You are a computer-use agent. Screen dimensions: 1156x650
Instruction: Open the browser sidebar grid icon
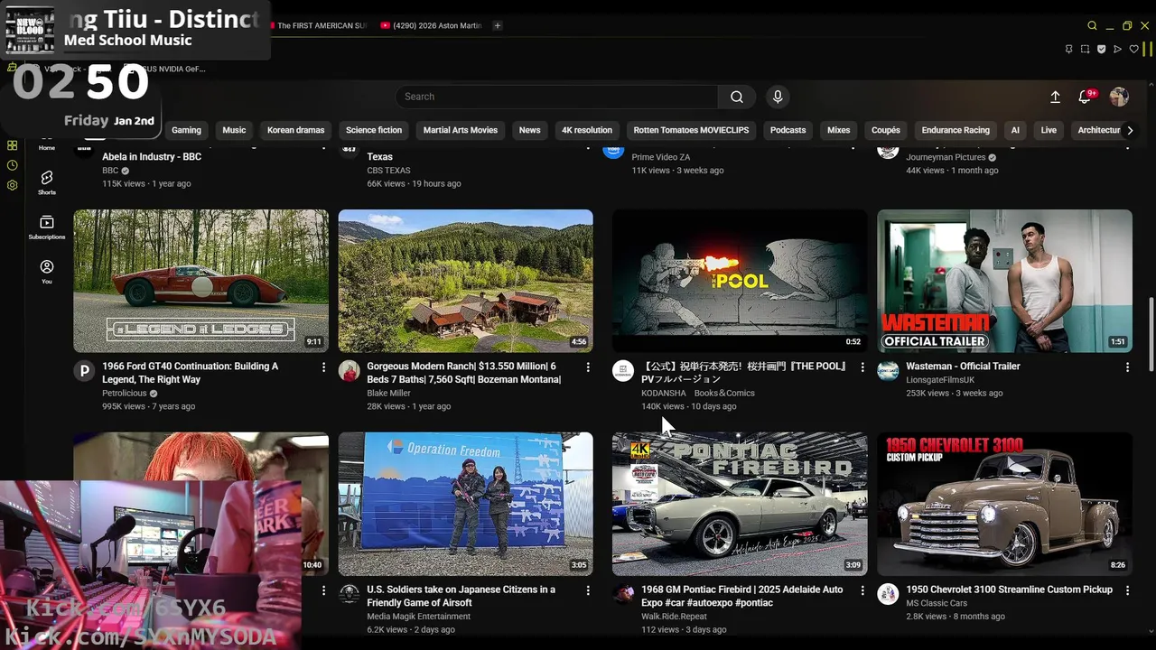pyautogui.click(x=12, y=145)
